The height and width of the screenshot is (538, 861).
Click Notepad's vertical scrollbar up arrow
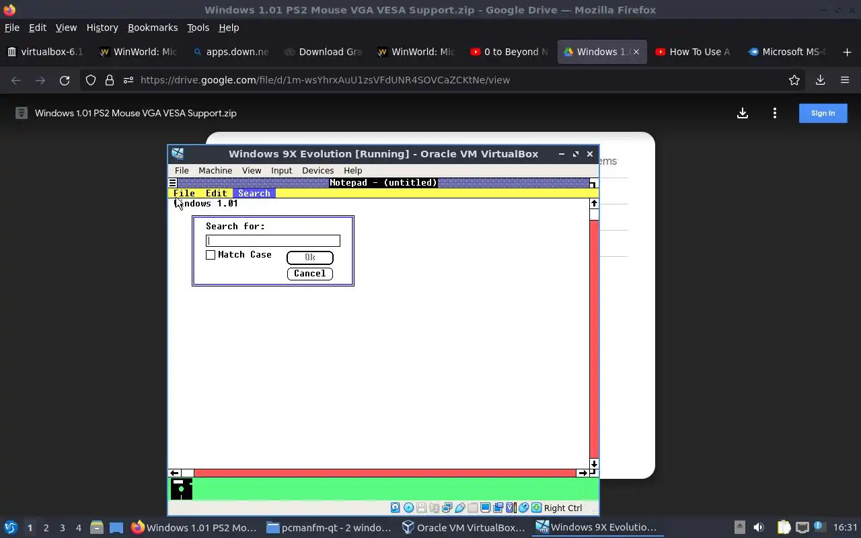tap(594, 203)
